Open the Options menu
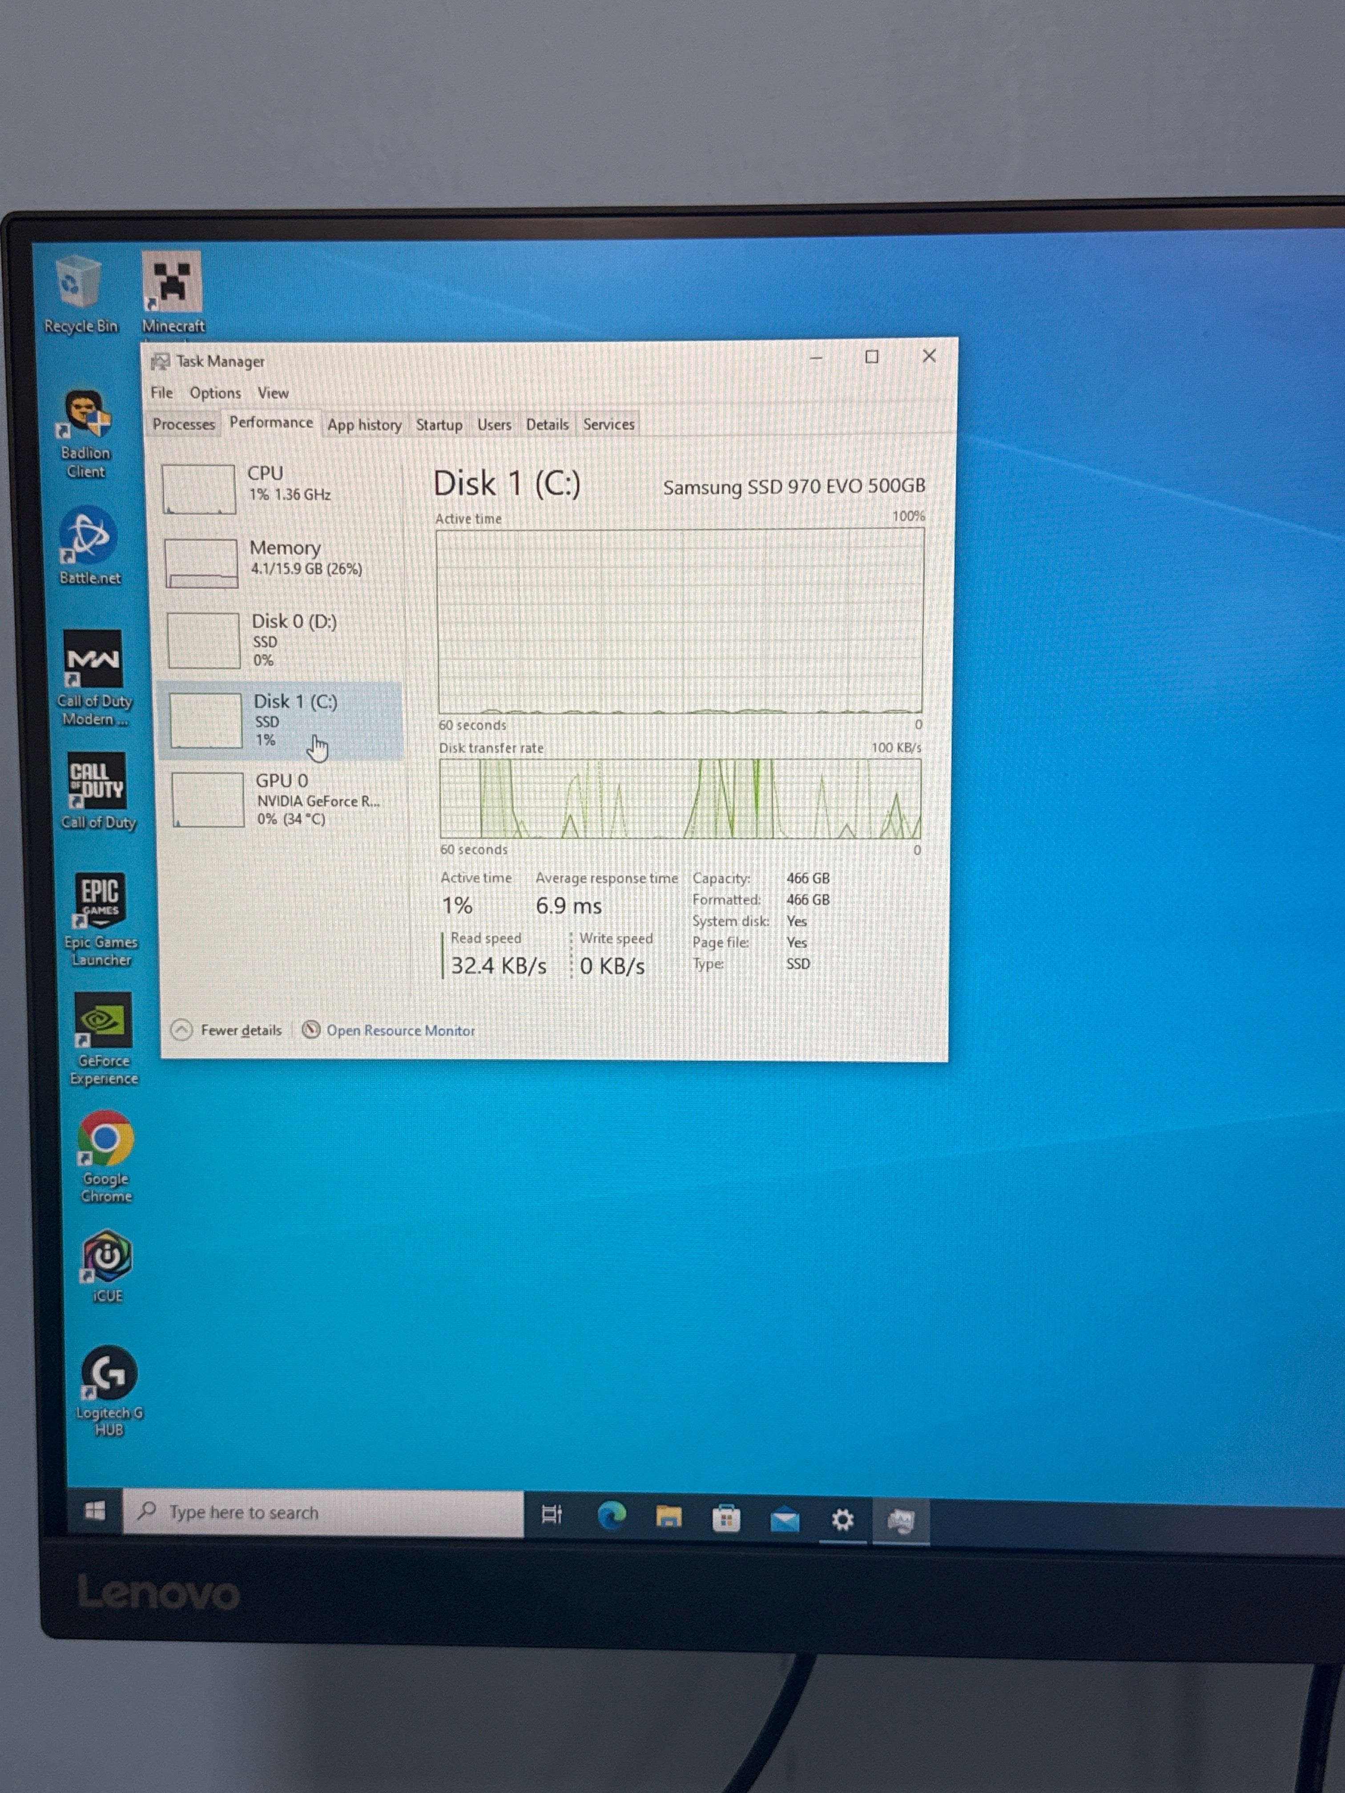The height and width of the screenshot is (1793, 1345). click(x=215, y=393)
